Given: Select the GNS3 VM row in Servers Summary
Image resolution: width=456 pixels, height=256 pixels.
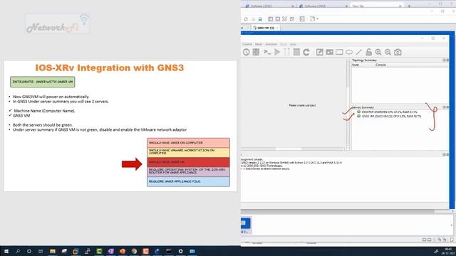Looking at the screenshot, I should click(x=389, y=116).
